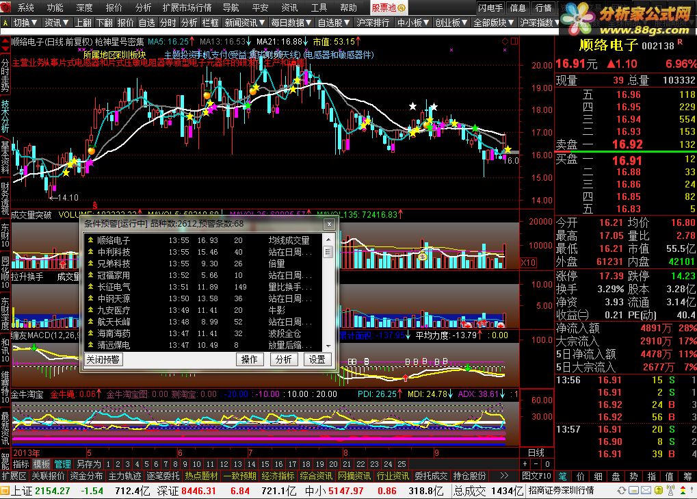Click the signal antenna icon in status bar
This screenshot has height=499, width=697.
[x=670, y=491]
